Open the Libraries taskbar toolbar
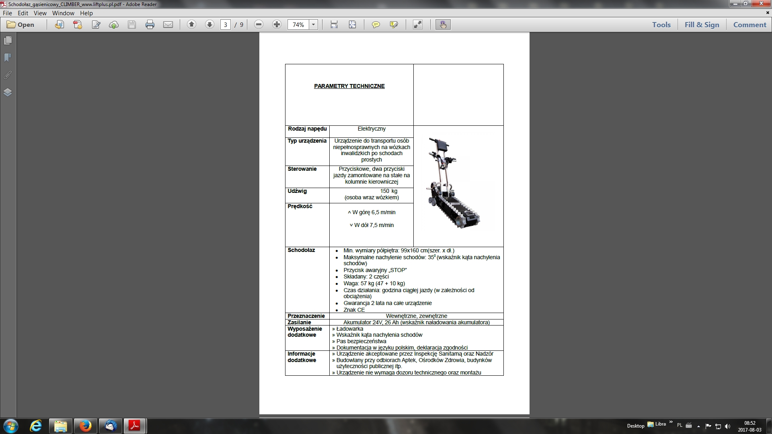Image resolution: width=772 pixels, height=434 pixels. tap(656, 424)
